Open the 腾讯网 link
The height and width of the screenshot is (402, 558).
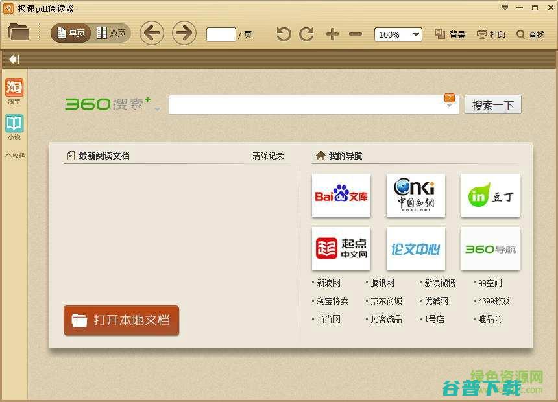point(383,283)
